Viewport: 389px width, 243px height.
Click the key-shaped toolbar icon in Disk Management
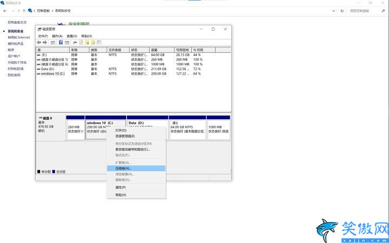click(x=75, y=43)
